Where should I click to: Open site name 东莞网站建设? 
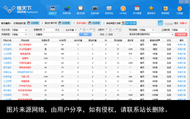(x=25, y=63)
